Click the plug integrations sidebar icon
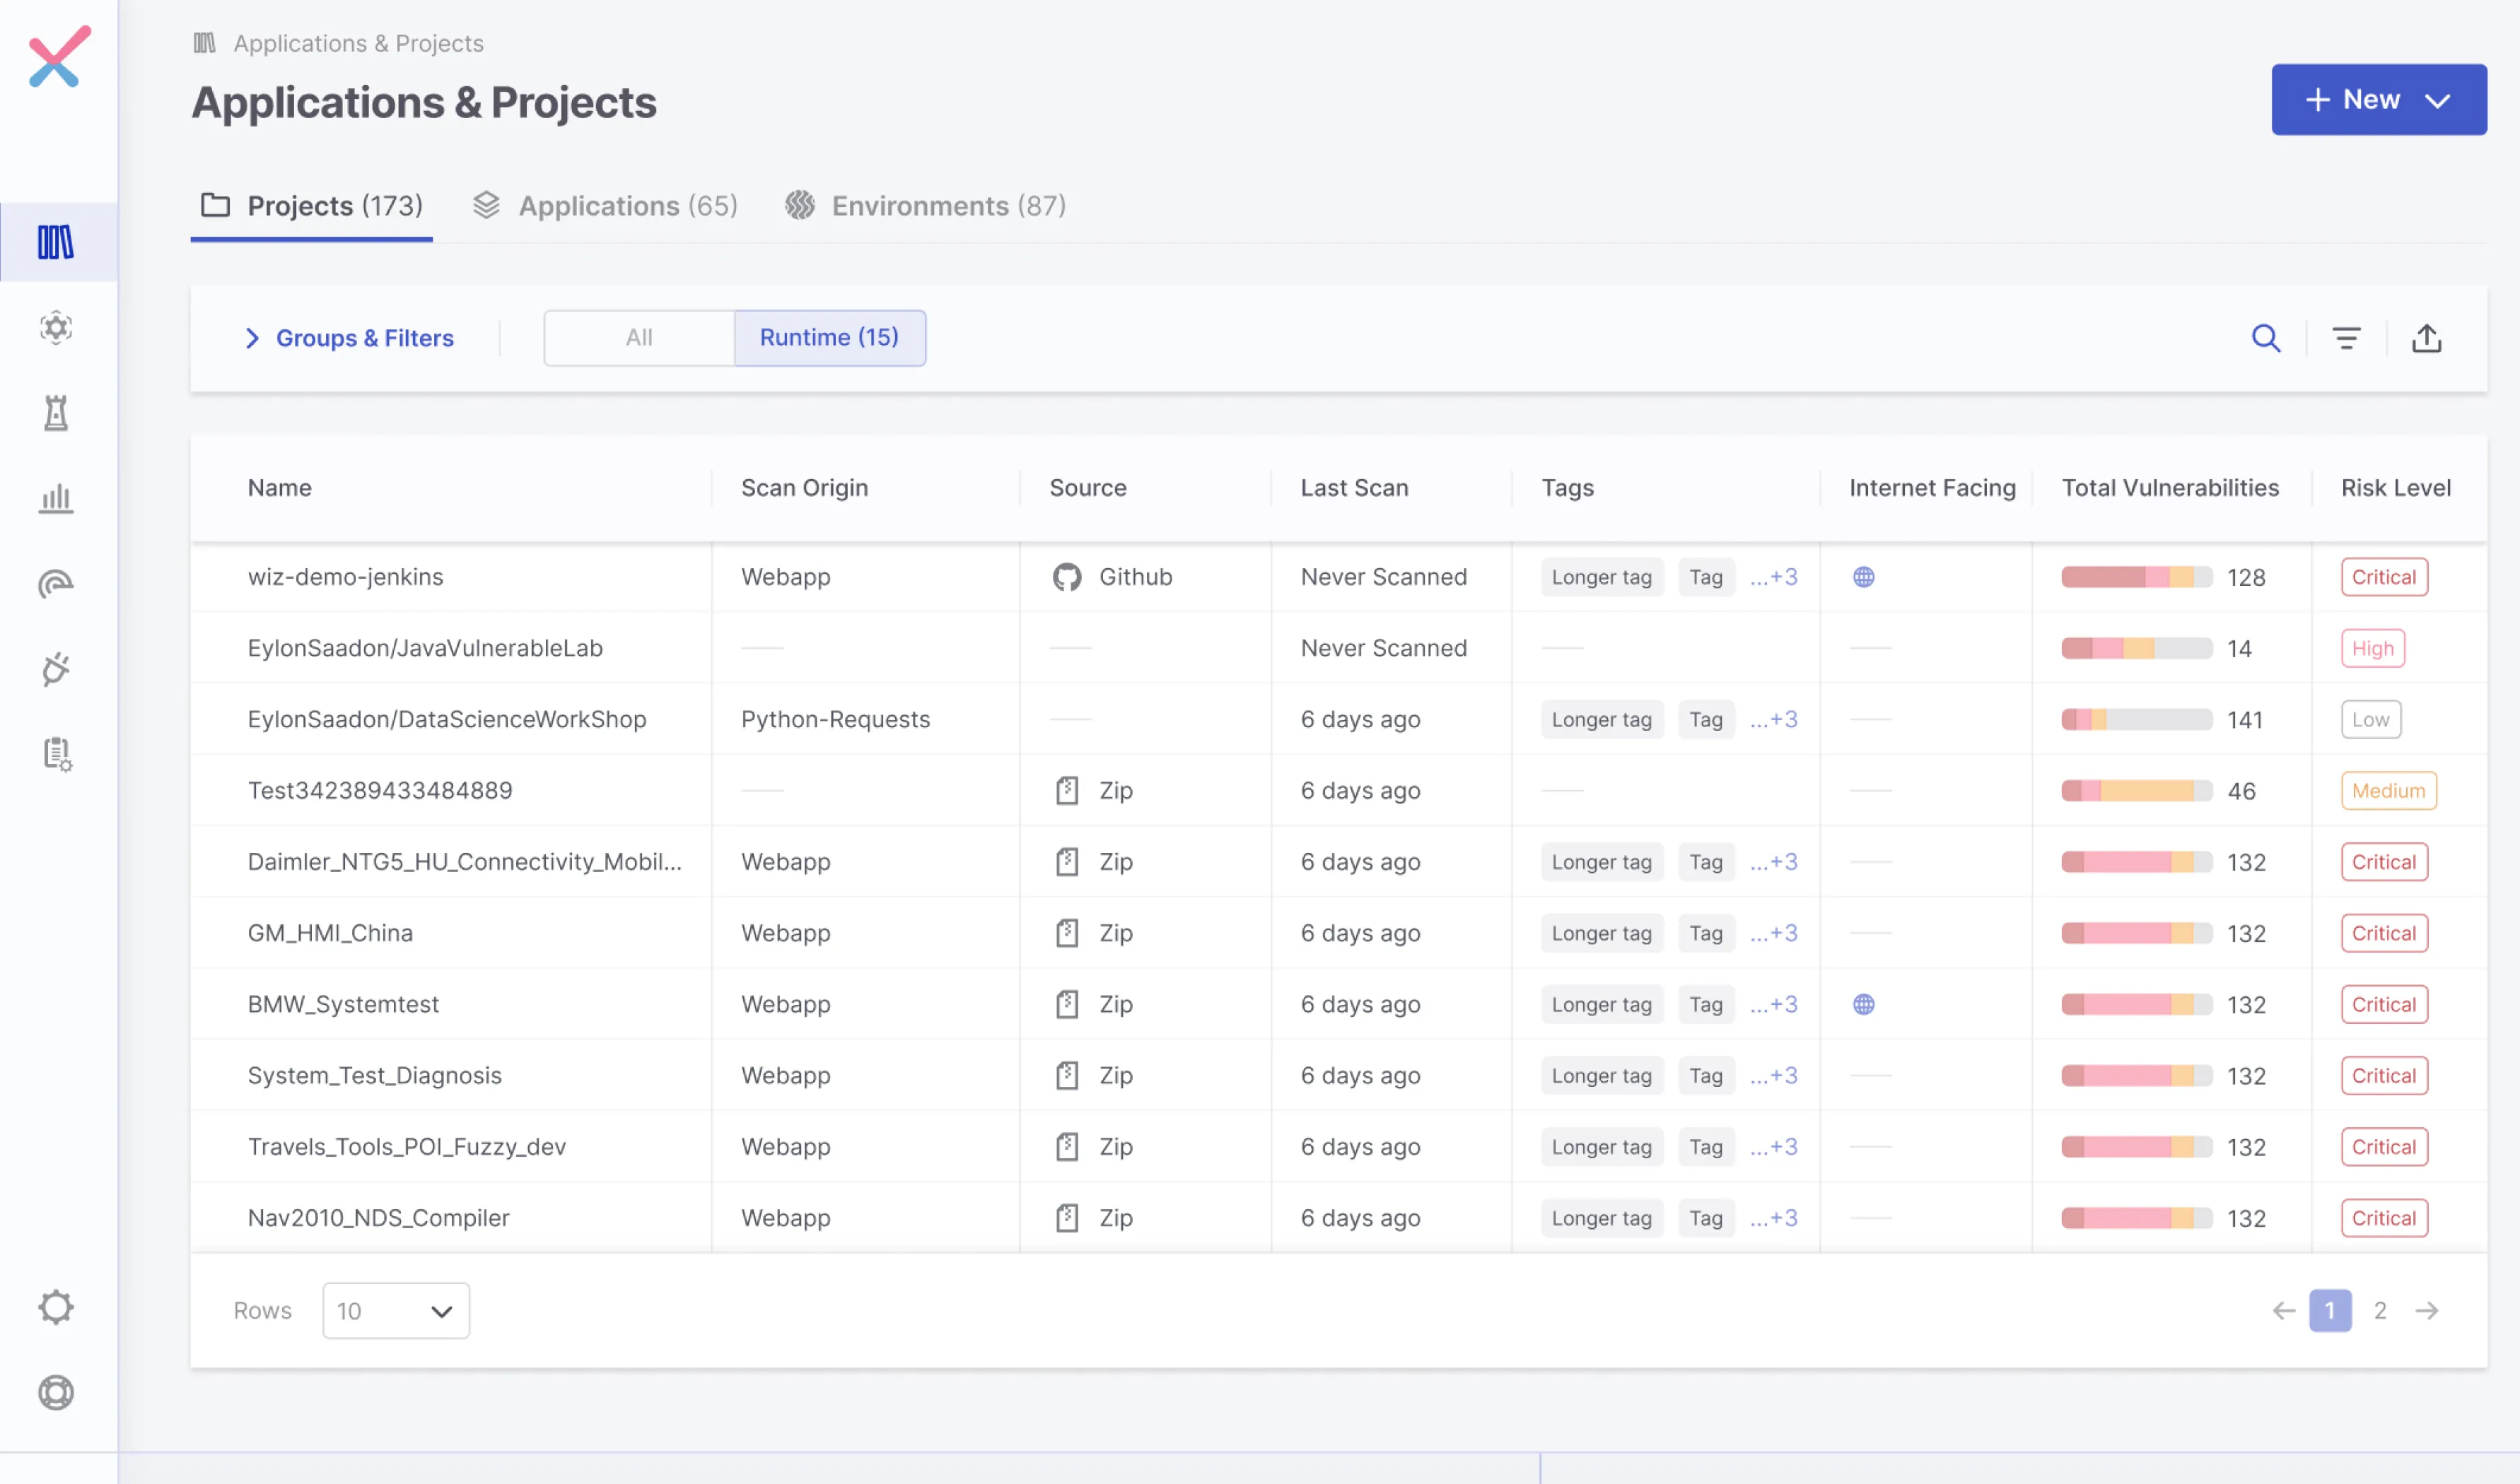Image resolution: width=2520 pixels, height=1484 pixels. [56, 668]
